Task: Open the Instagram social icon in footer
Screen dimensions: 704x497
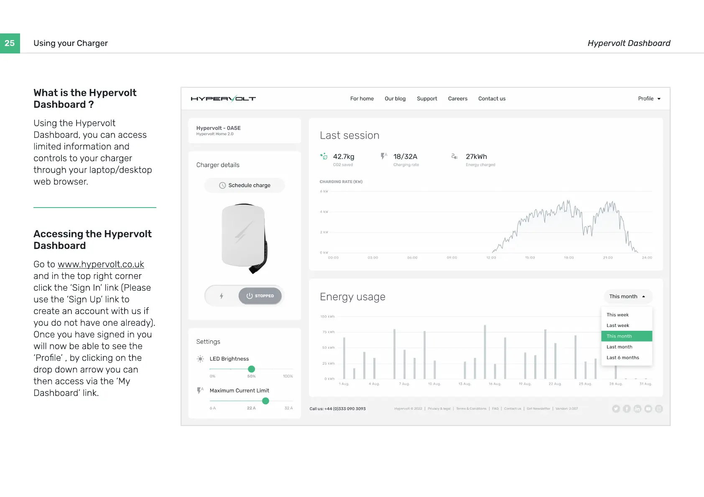Action: (659, 409)
